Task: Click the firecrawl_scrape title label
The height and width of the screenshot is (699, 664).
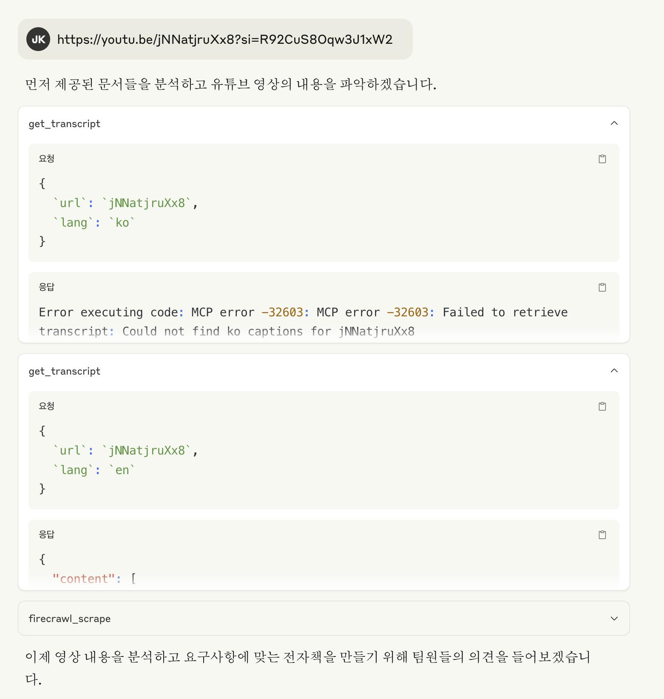Action: (x=70, y=619)
